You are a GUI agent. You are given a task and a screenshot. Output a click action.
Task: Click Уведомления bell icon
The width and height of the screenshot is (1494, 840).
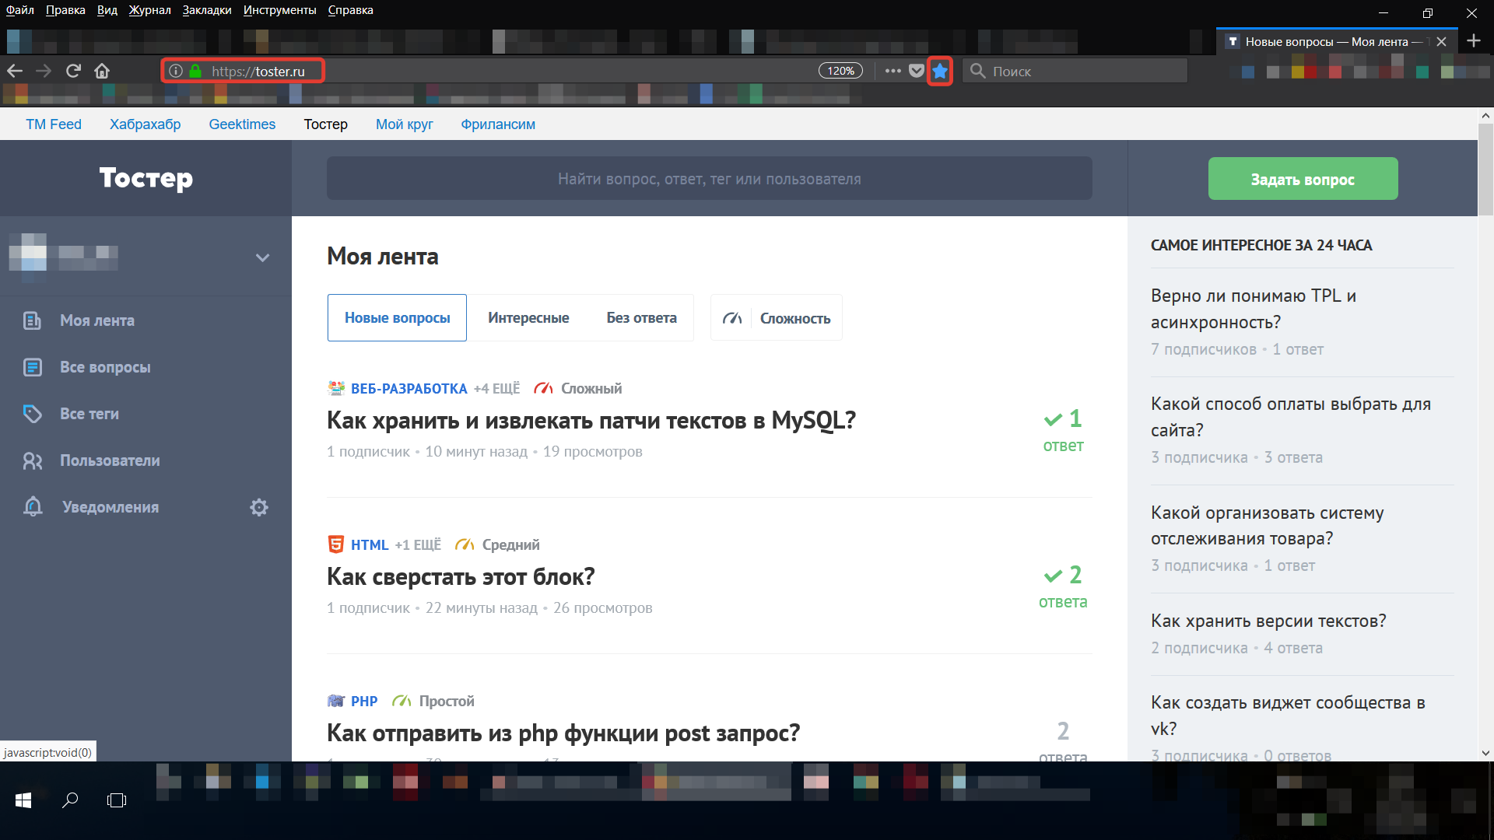coord(33,506)
